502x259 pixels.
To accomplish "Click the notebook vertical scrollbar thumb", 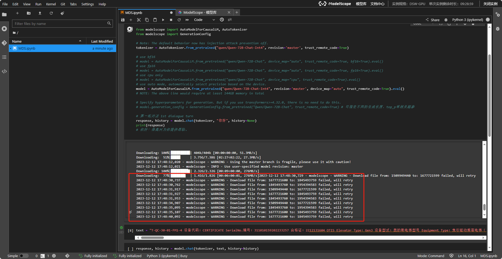I will coord(489,96).
